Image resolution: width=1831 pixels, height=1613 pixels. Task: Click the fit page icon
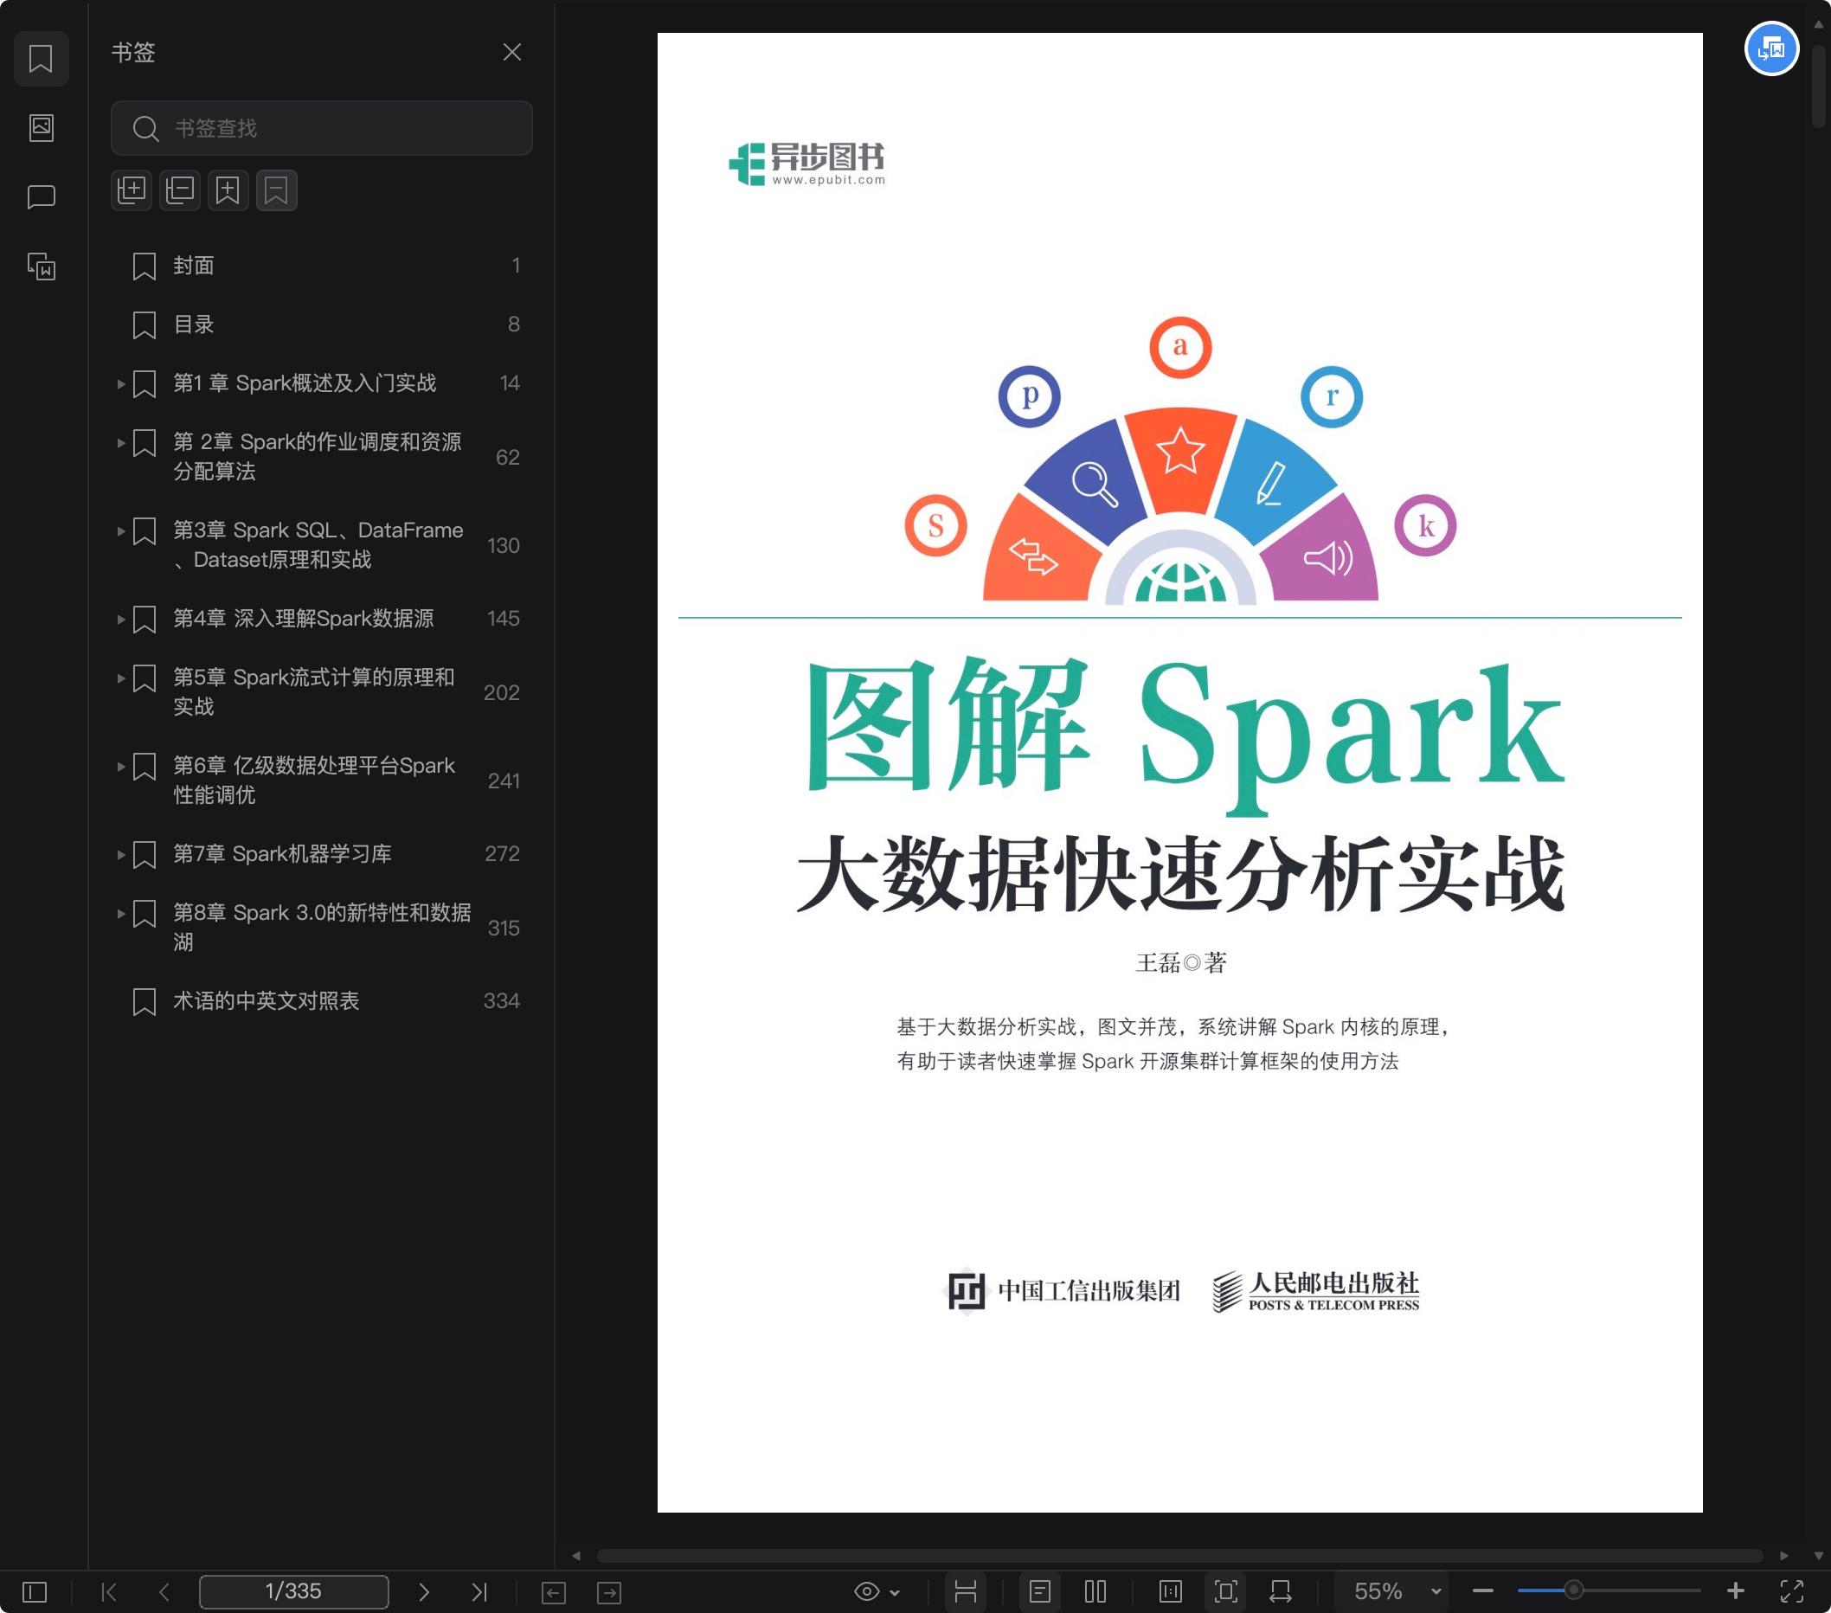pos(1226,1591)
